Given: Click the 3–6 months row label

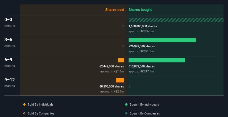Looking at the screenshot, I should (x=10, y=42).
